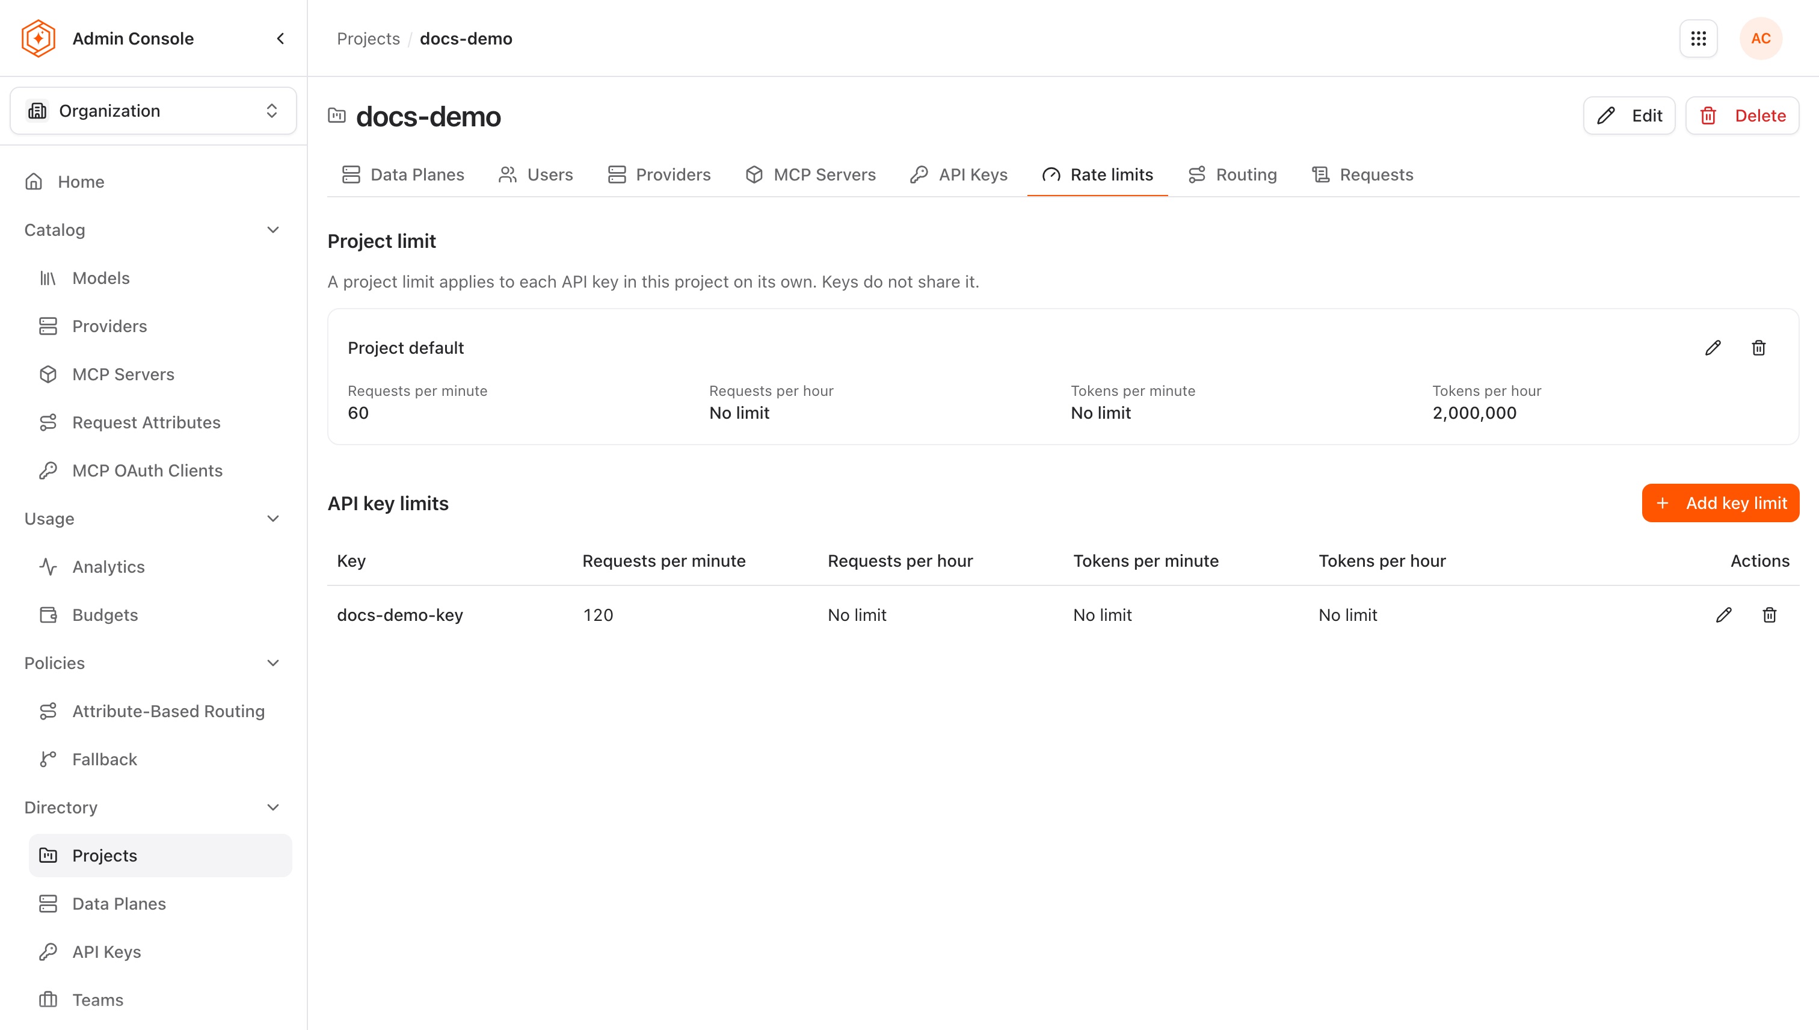Click the Edit project button

(1629, 116)
